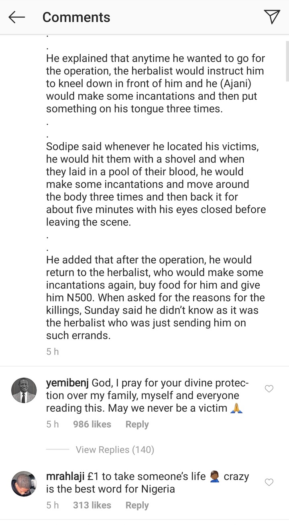The image size is (289, 525).
Task: Tap the Comments header title
Action: (x=76, y=17)
